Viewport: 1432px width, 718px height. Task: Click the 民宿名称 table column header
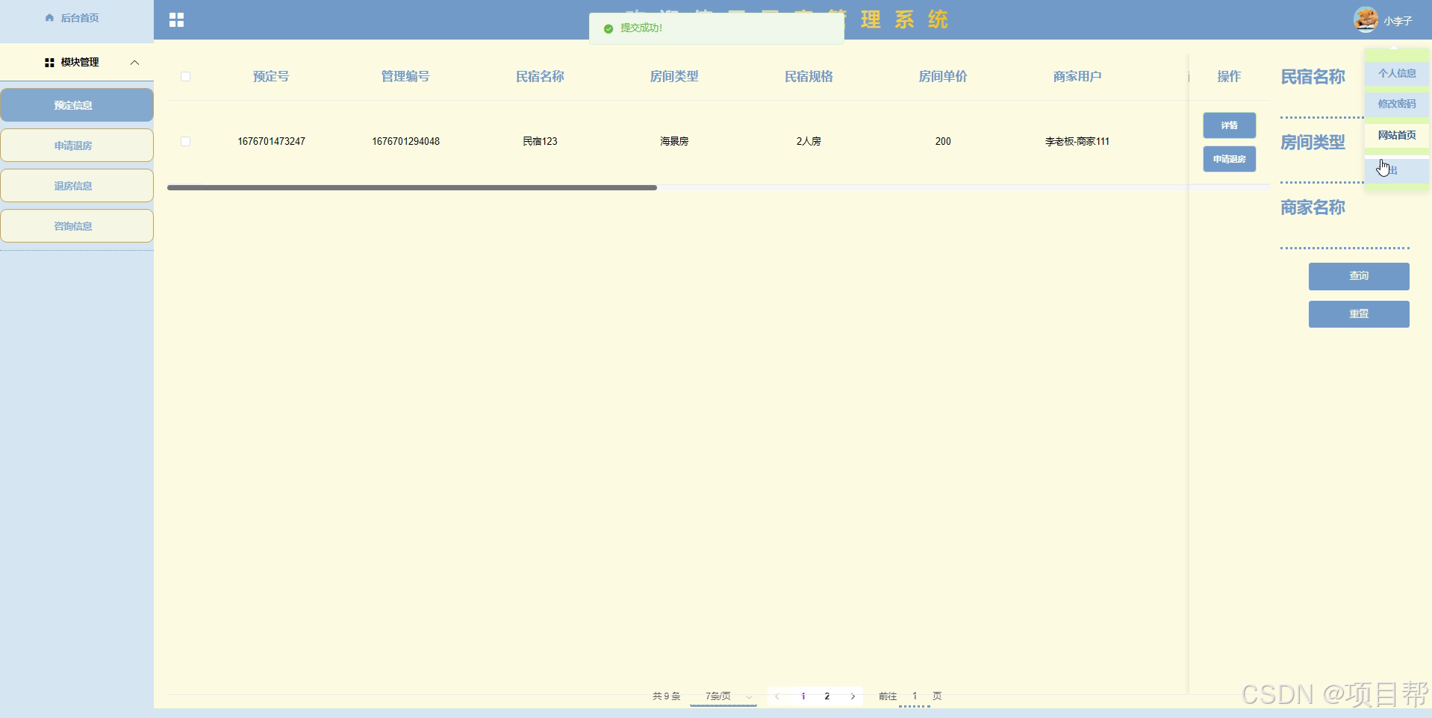coord(540,76)
